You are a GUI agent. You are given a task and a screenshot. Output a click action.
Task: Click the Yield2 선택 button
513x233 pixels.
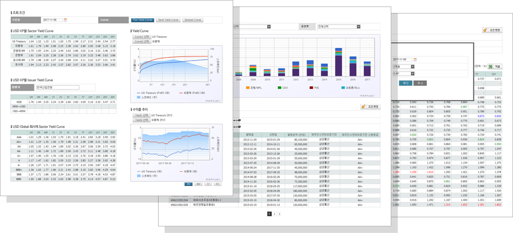coord(141,120)
